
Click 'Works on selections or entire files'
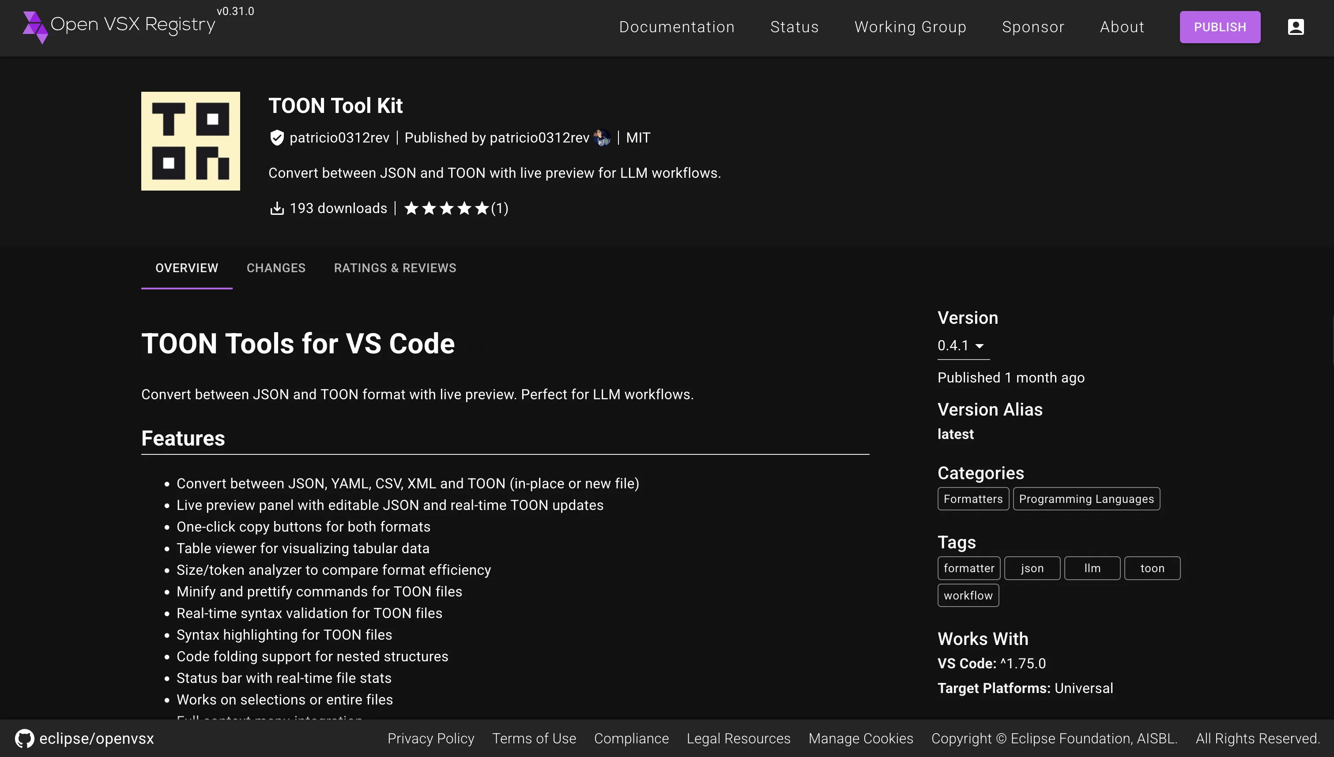tap(284, 700)
